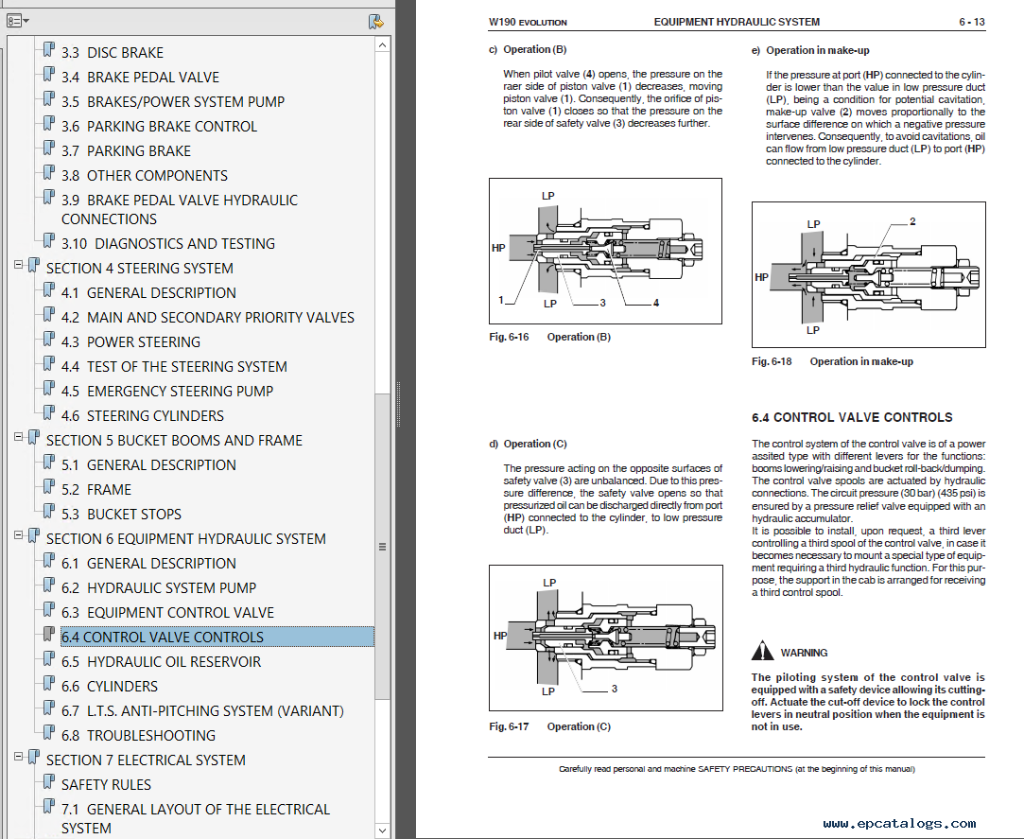This screenshot has height=839, width=1024.
Task: Click bookmark icon for SAFETY RULES
Action: click(x=49, y=782)
